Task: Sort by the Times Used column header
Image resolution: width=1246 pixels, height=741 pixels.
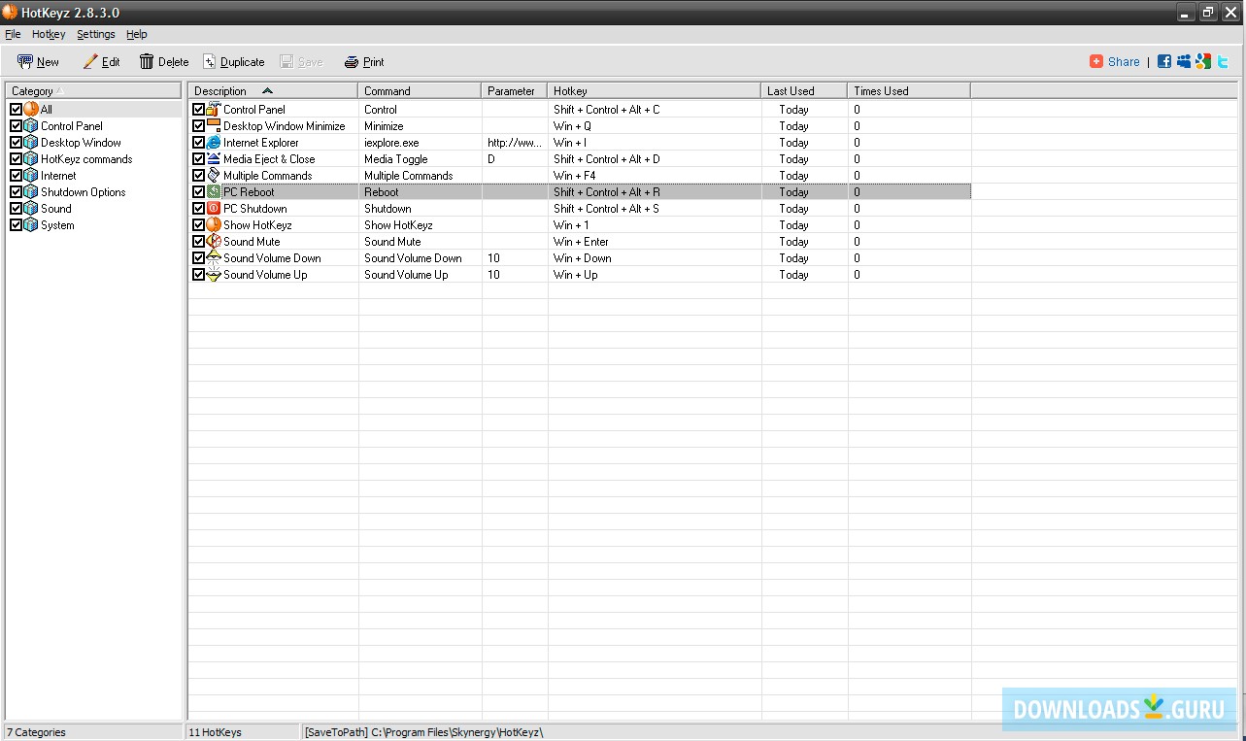Action: 909,90
